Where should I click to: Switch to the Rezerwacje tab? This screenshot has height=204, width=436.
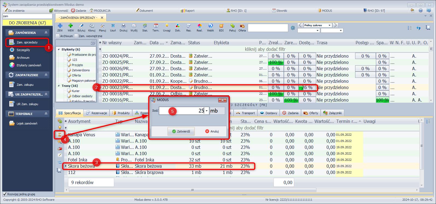[97, 113]
